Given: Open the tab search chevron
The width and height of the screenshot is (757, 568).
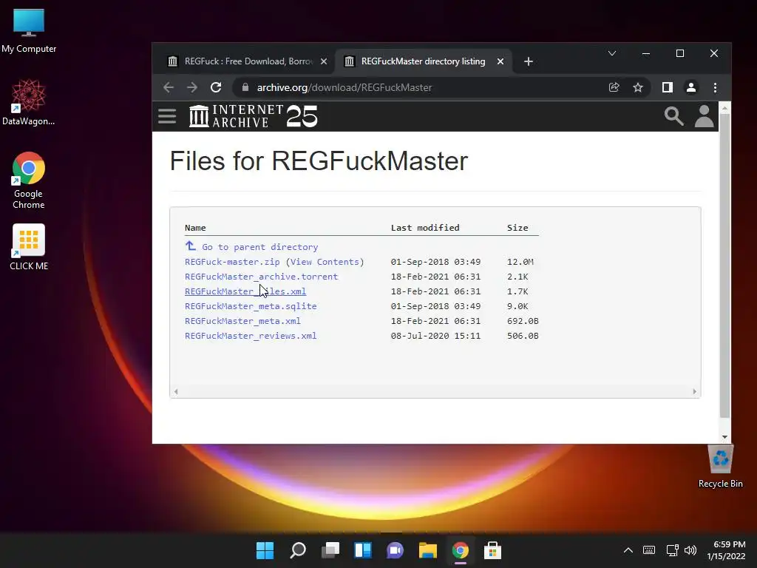Looking at the screenshot, I should pyautogui.click(x=611, y=53).
